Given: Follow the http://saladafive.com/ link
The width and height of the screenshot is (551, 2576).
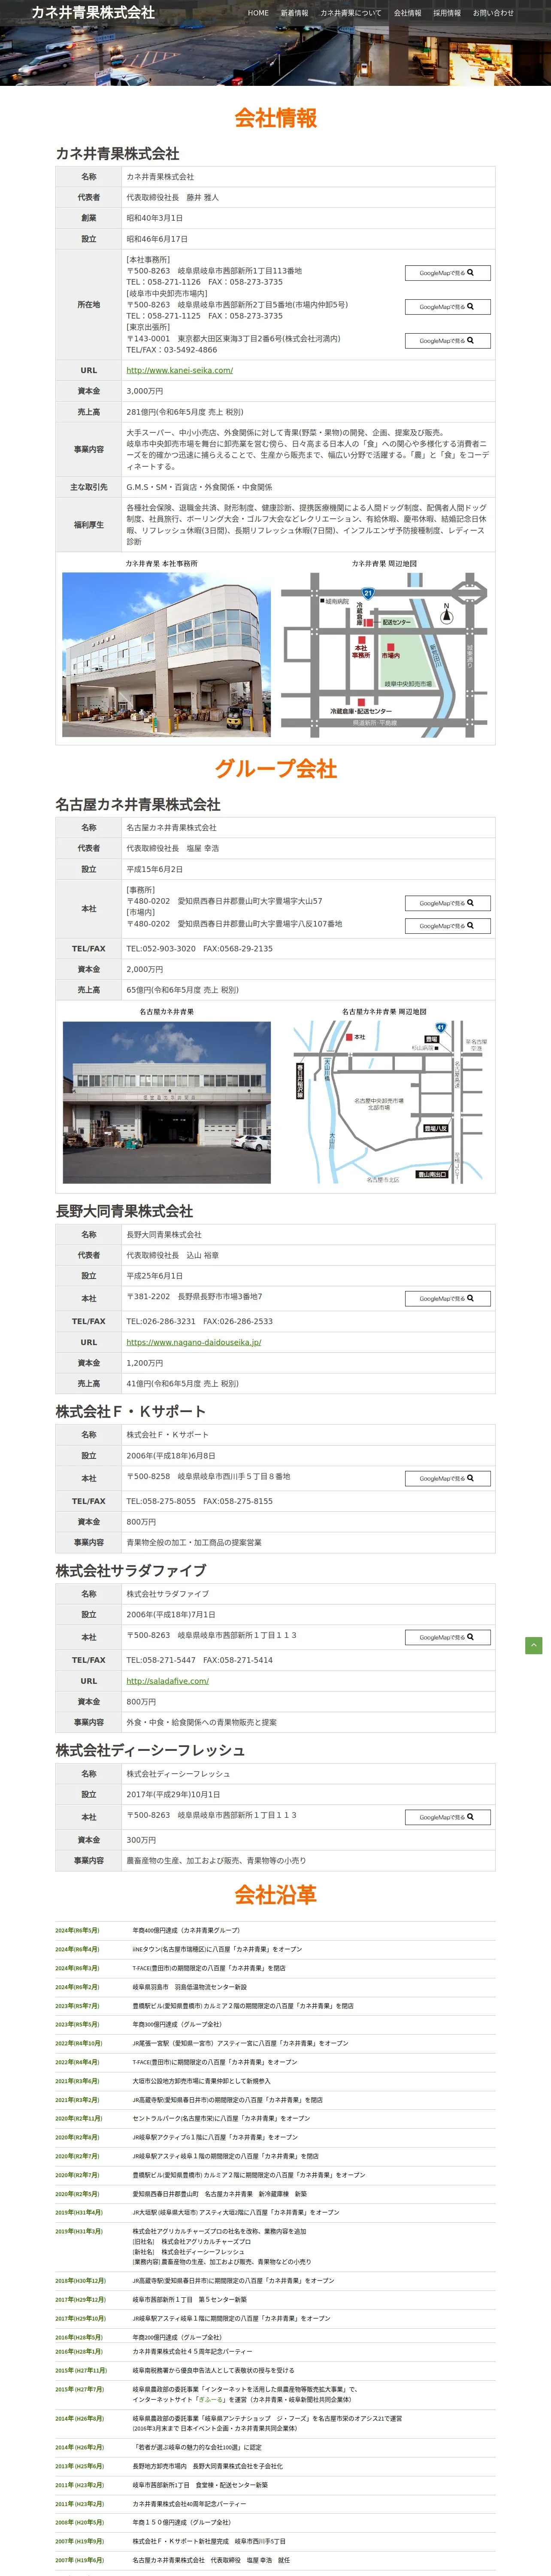Looking at the screenshot, I should 167,1681.
